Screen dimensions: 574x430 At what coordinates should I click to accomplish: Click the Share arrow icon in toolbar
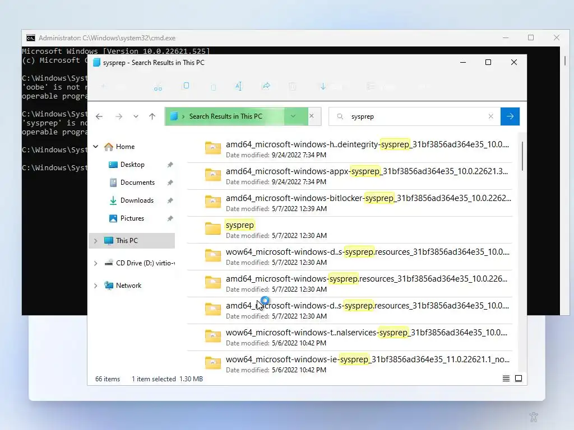[266, 86]
